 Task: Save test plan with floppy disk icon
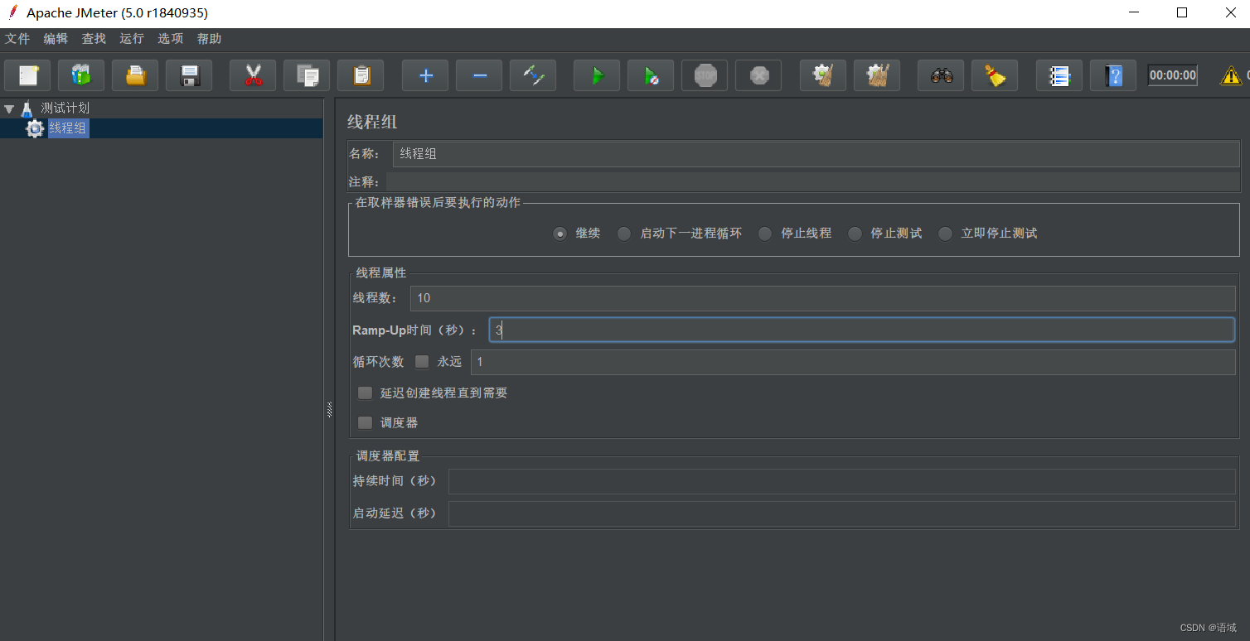189,75
